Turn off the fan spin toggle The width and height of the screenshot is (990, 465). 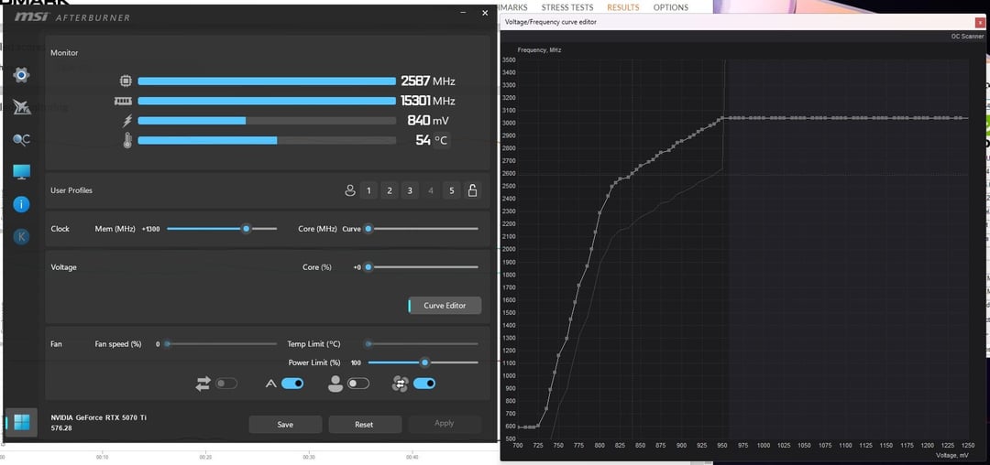[424, 384]
